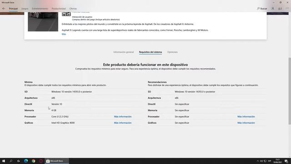Click the ESP language indicator
This screenshot has width=291, height=164.
(270, 161)
